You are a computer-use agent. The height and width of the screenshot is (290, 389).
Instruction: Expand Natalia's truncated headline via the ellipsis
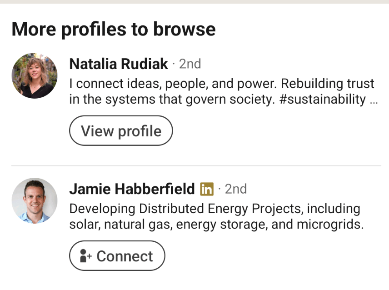coord(374,100)
